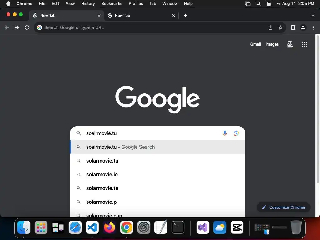This screenshot has width=320, height=240.
Task: Open Mission Control from the dock
Action: pyautogui.click(x=58, y=227)
